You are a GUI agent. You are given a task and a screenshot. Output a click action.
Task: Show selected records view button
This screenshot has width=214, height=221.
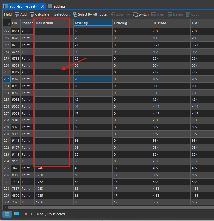pyautogui.click(x=17, y=214)
